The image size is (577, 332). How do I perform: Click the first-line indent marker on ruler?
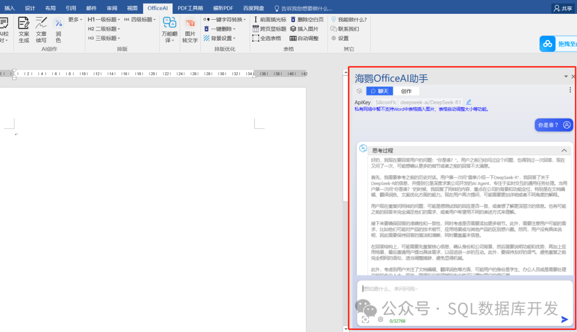pyautogui.click(x=14, y=71)
